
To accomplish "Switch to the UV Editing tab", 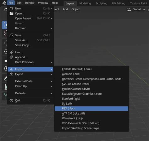I will pyautogui.click(x=119, y=3).
